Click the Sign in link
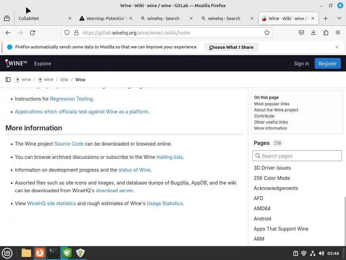The width and height of the screenshot is (346, 260). pos(301,63)
